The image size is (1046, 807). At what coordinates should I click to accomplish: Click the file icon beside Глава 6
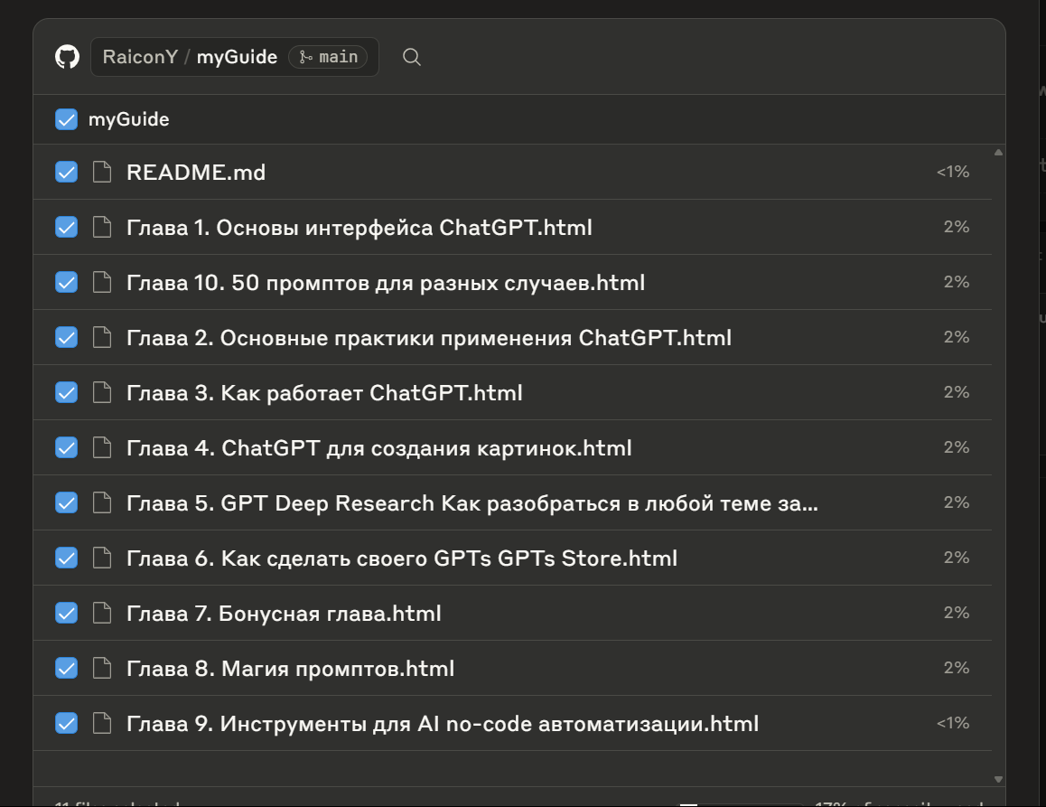click(x=102, y=558)
